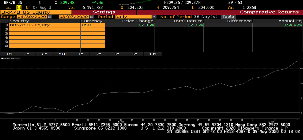Image resolution: width=303 pixels, height=140 pixels.
Task: Open the start date calendar picker
Action: coord(49,17)
